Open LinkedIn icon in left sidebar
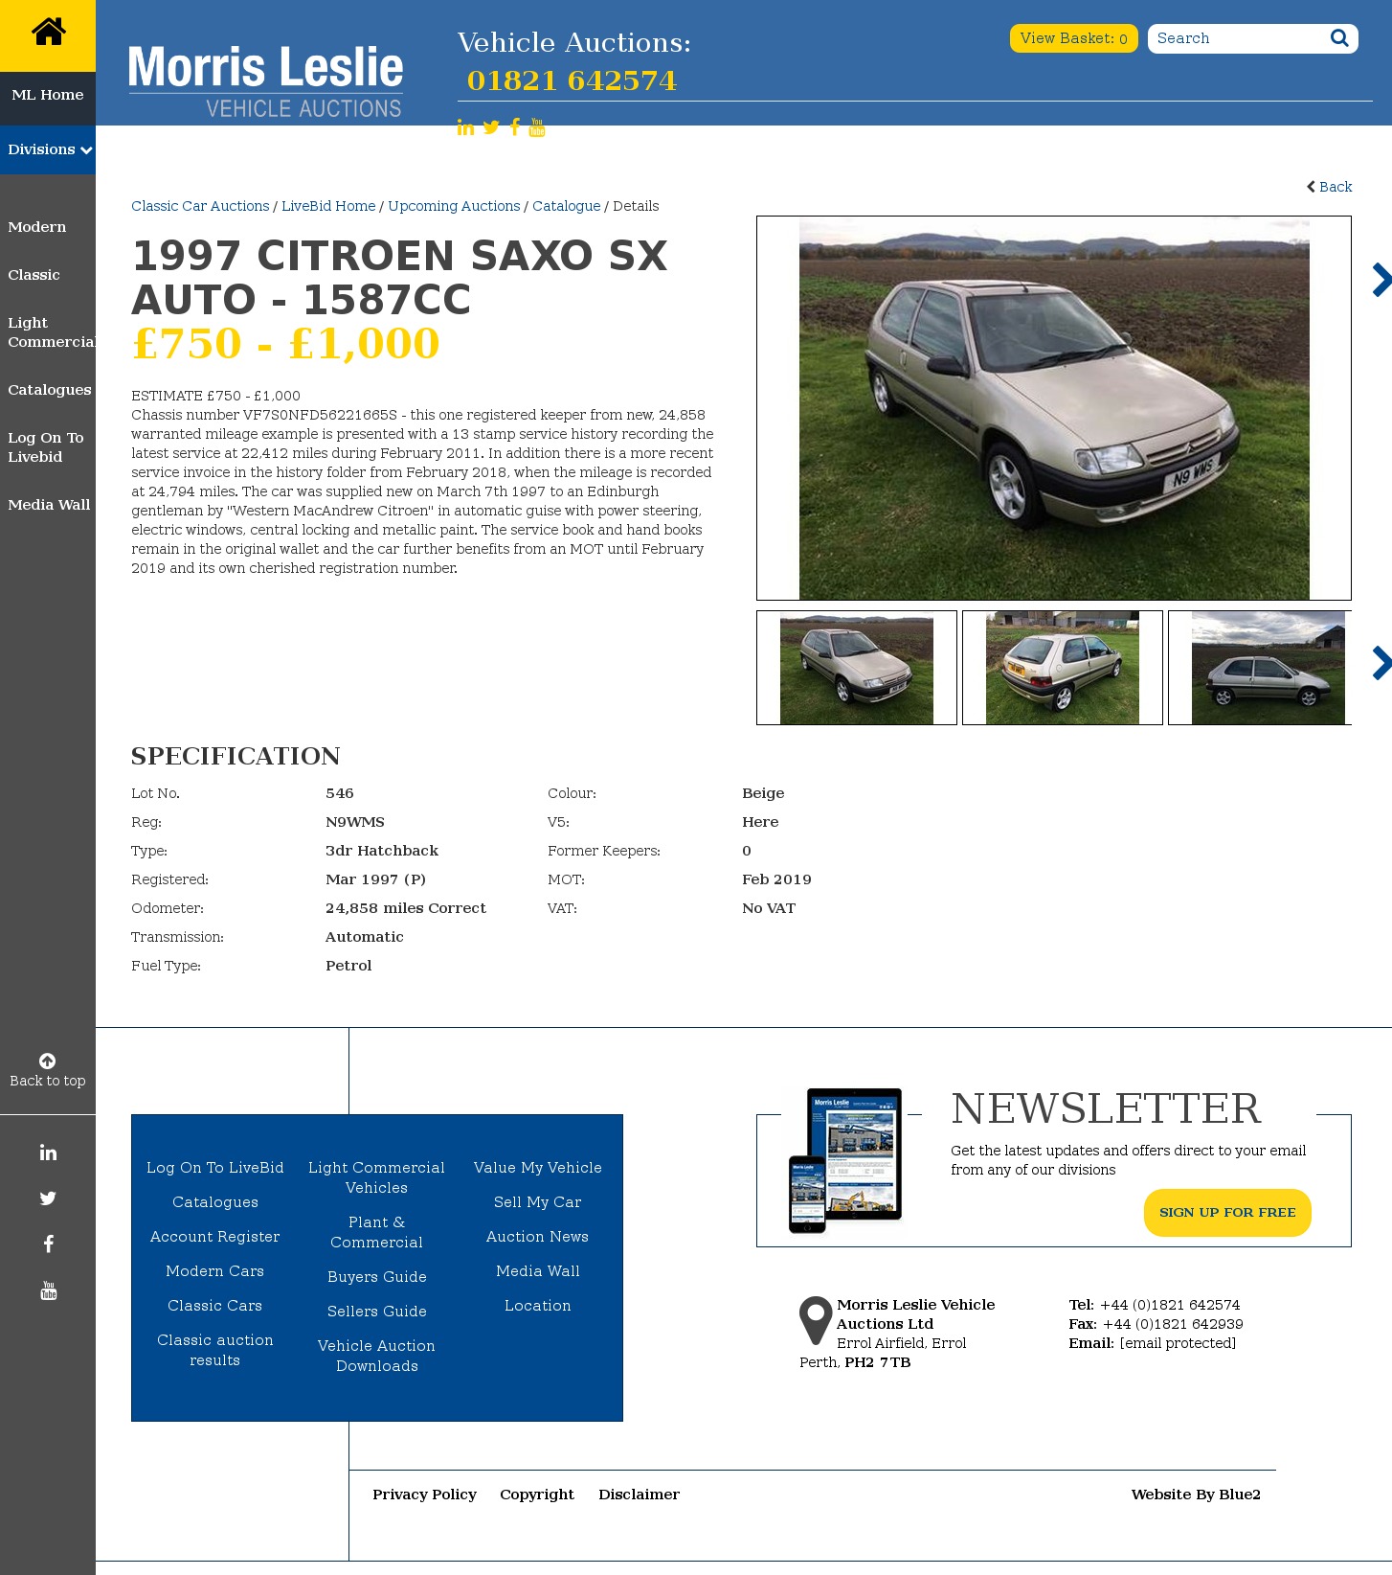This screenshot has width=1392, height=1575. pyautogui.click(x=48, y=1153)
